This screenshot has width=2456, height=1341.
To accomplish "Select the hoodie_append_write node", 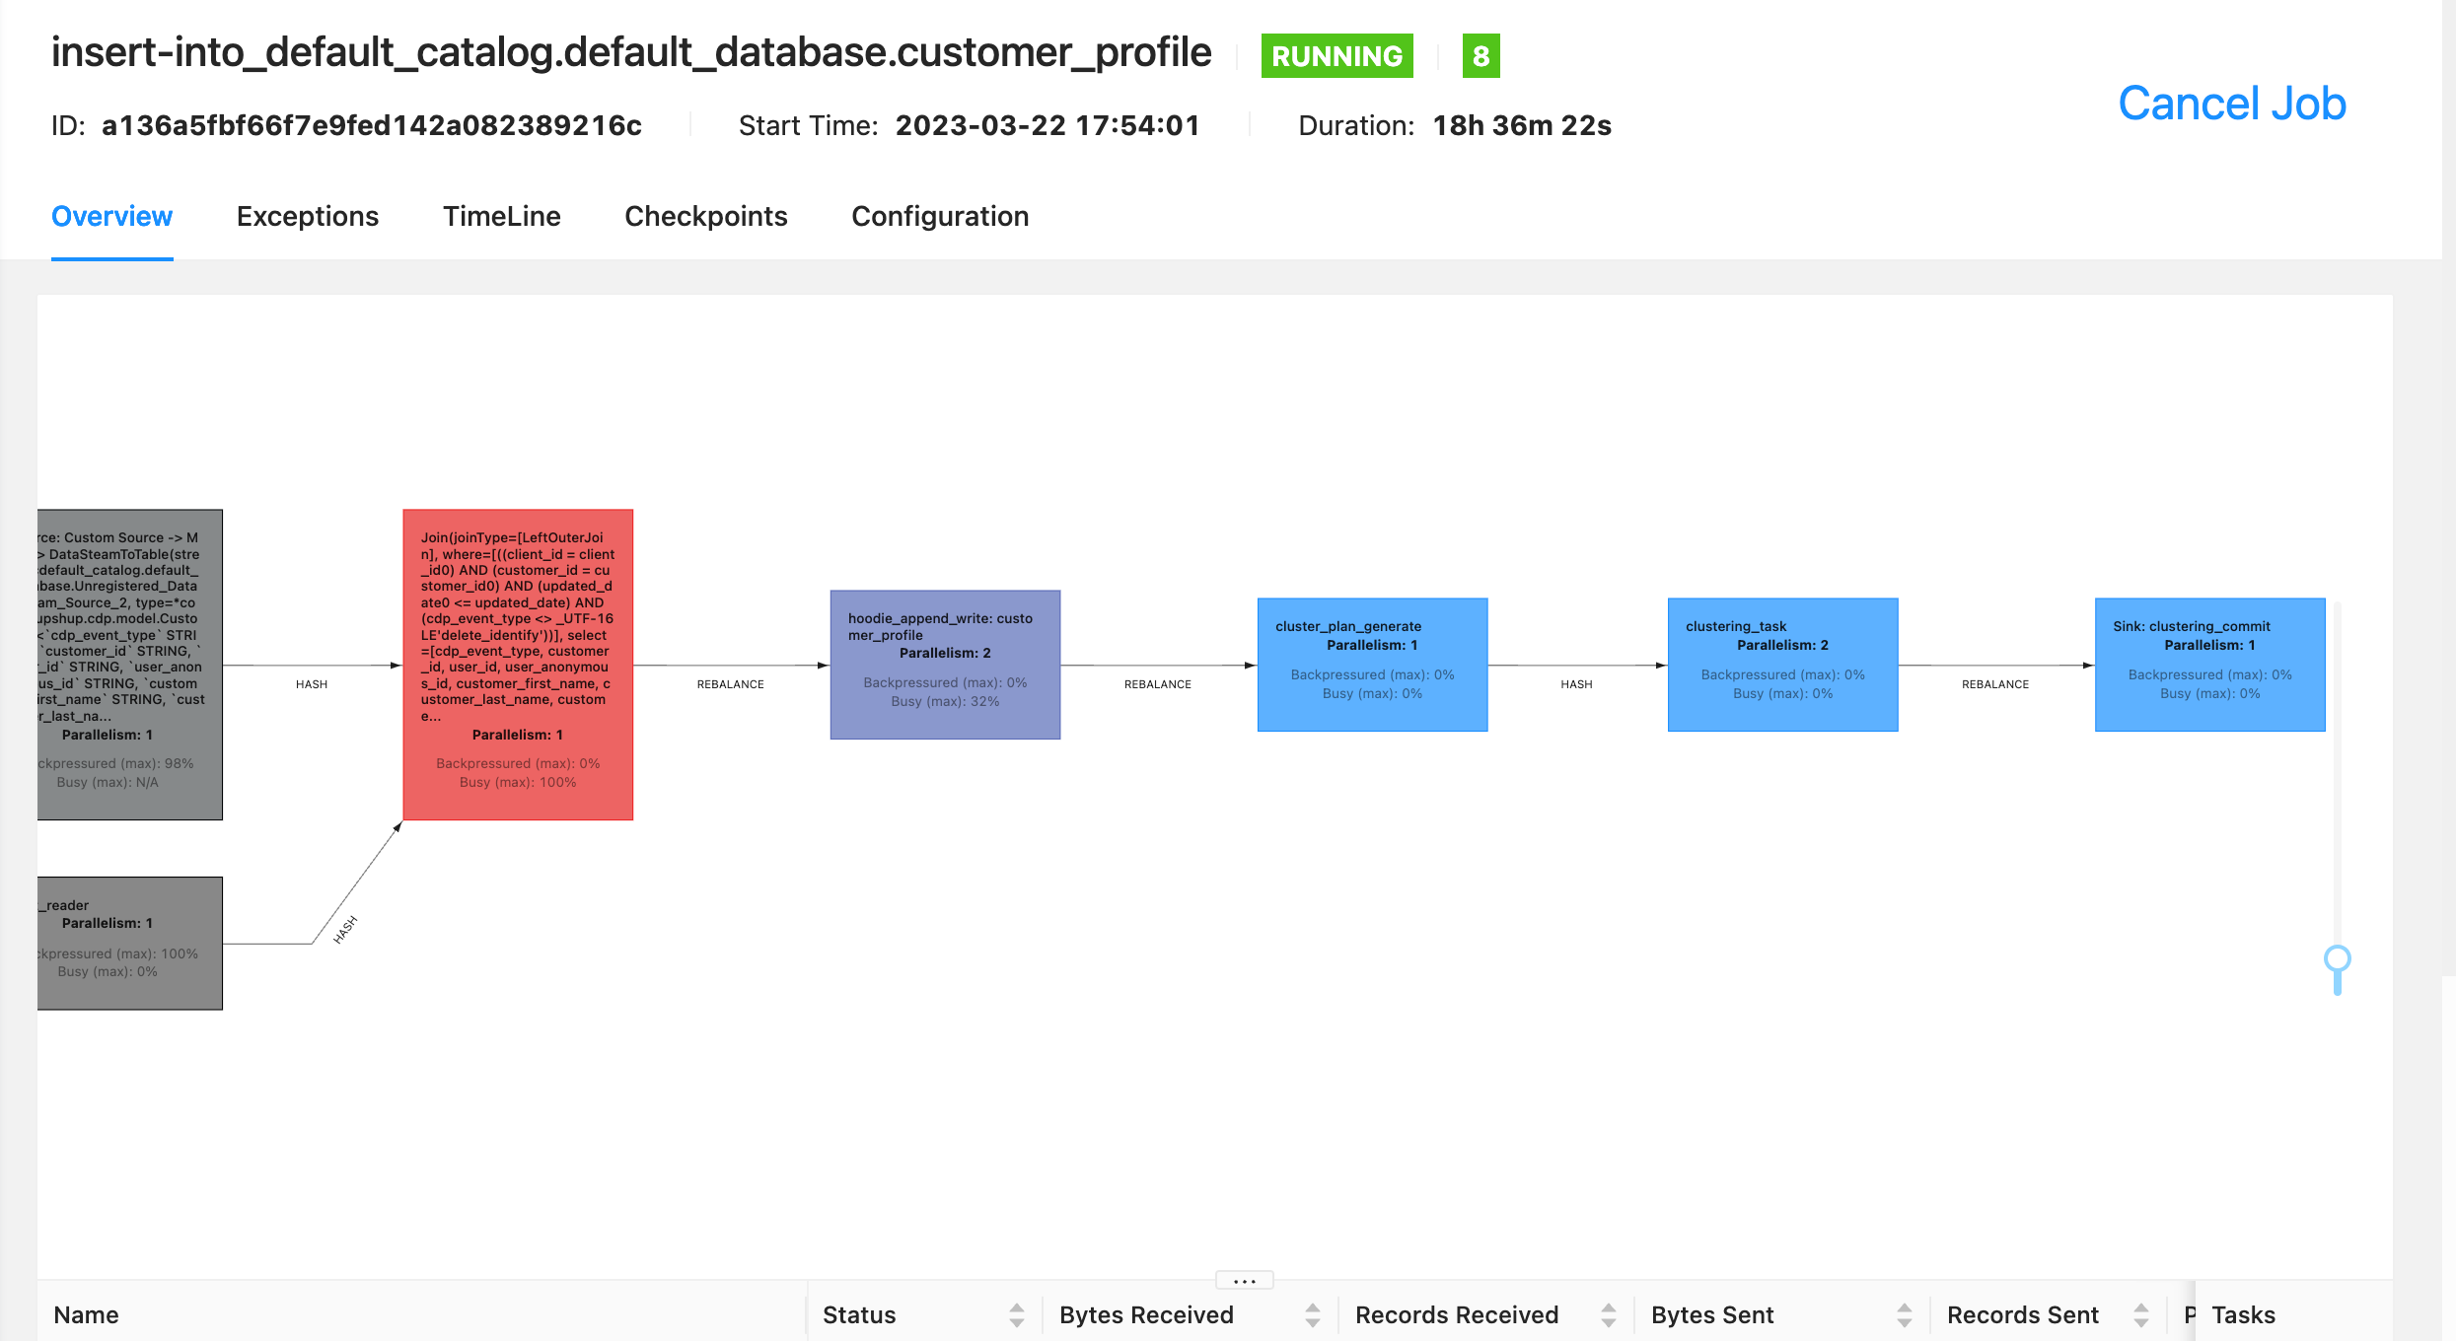I will 944,664.
